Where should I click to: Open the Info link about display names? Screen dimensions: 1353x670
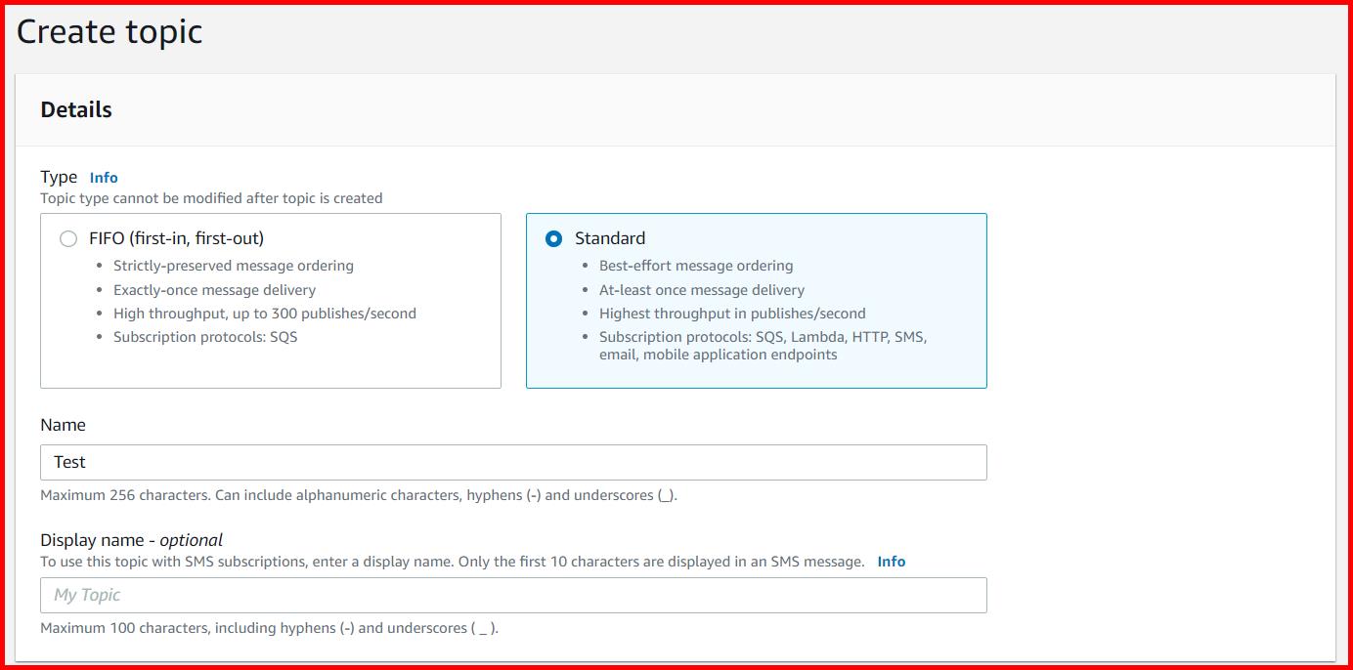click(891, 561)
